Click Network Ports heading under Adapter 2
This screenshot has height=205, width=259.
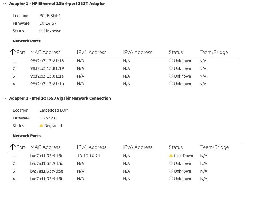27,136
